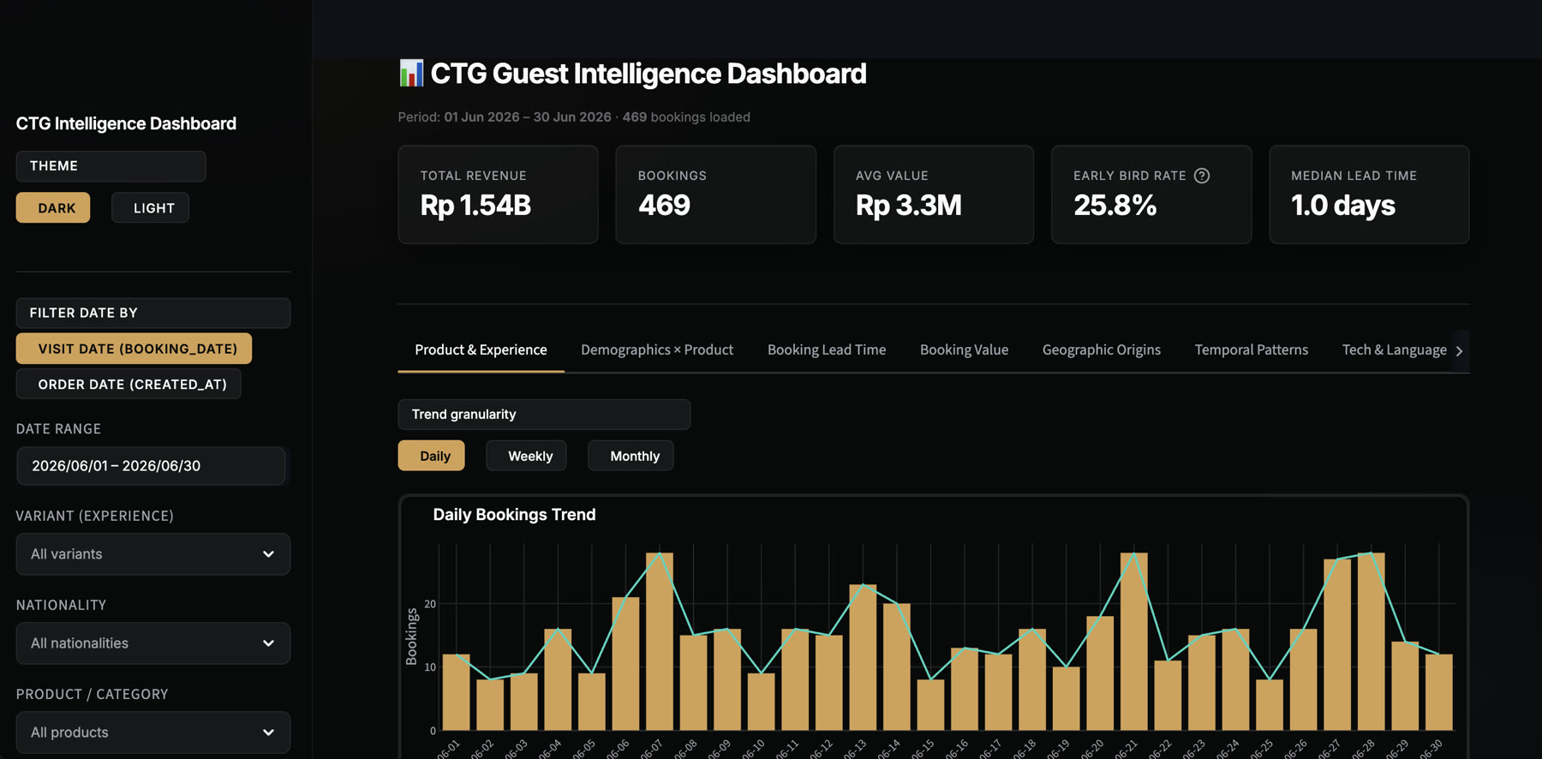Screen dimensions: 1542x759
Task: Click the Daily Bookings Trend chart title
Action: [514, 515]
